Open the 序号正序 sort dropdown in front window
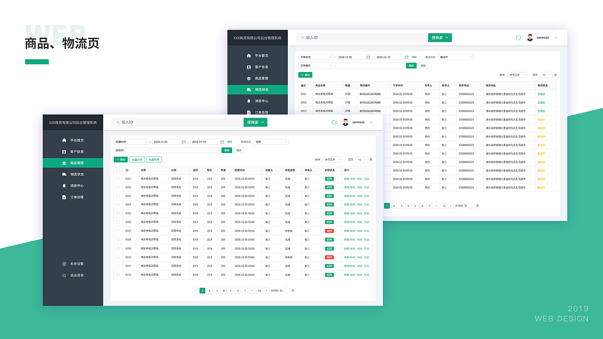The height and width of the screenshot is (339, 603). pos(333,160)
